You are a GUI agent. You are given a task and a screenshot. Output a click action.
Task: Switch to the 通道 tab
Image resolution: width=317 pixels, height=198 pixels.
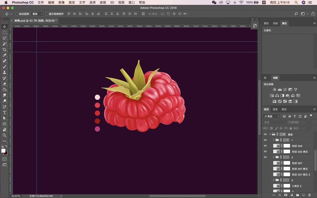(275, 109)
